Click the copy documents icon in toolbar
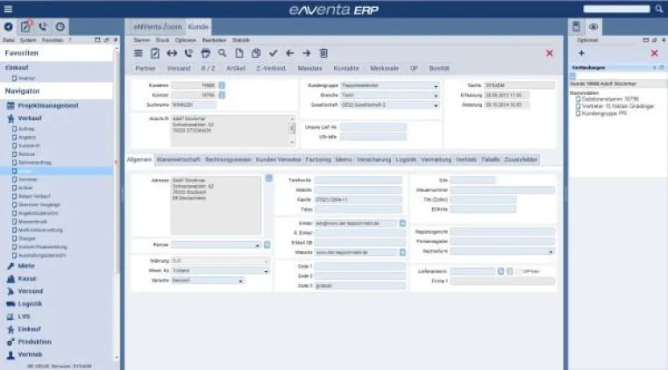Viewport: 668px width, 370px height. point(256,53)
